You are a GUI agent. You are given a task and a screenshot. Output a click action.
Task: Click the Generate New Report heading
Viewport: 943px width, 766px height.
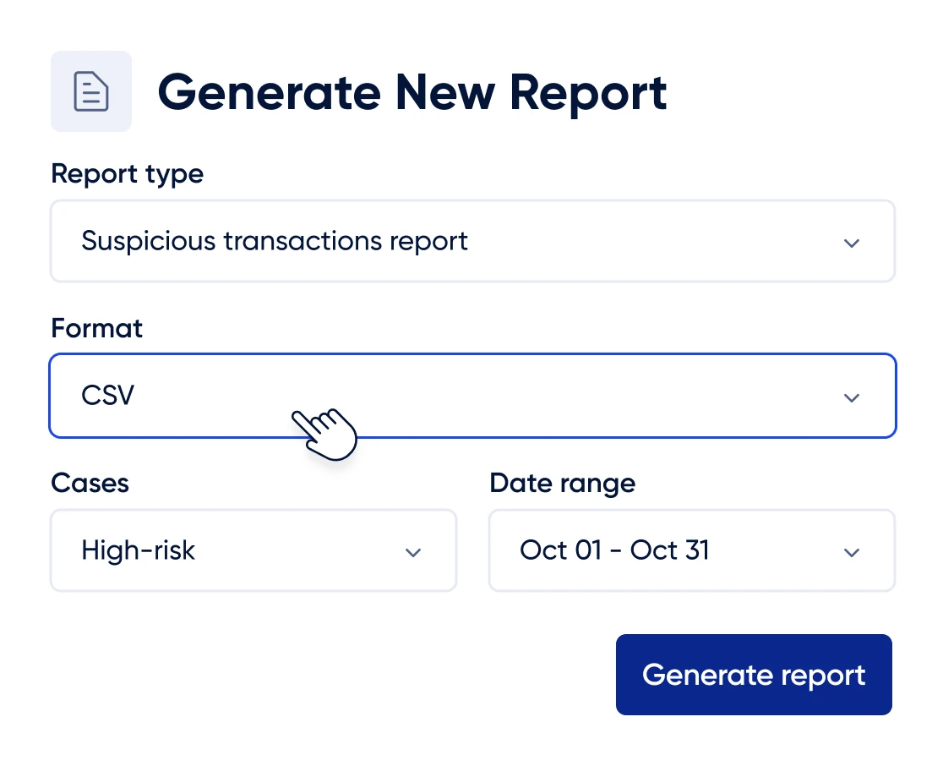413,93
